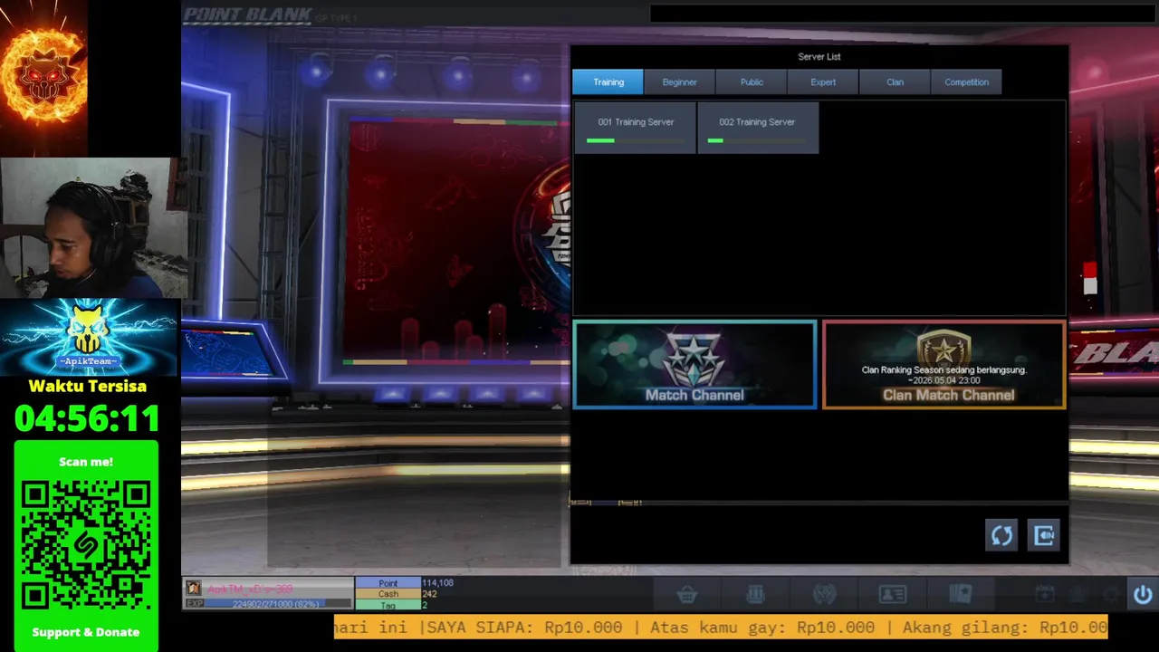Screen dimensions: 1159x652
Task: Open the Clan Match Channel banner
Action: tap(943, 364)
